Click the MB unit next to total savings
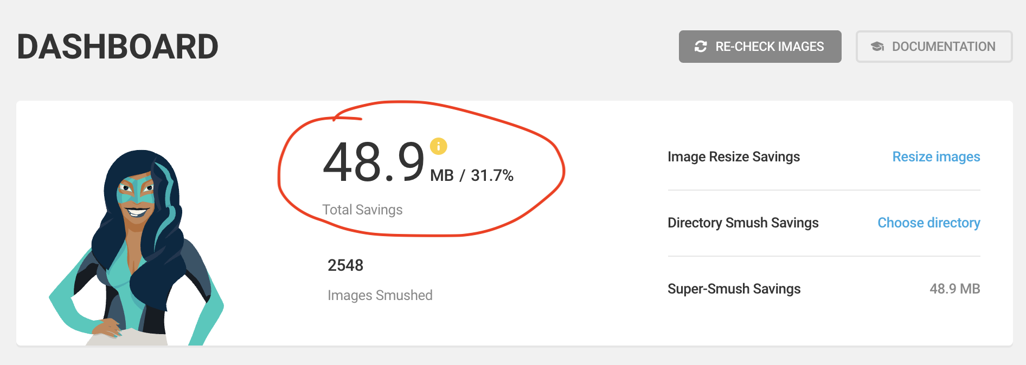The height and width of the screenshot is (365, 1026). [441, 175]
